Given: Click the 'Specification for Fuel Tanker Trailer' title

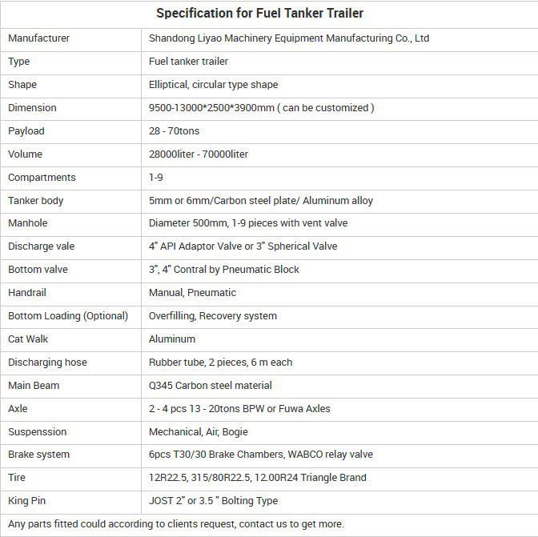Looking at the screenshot, I should pos(259,14).
